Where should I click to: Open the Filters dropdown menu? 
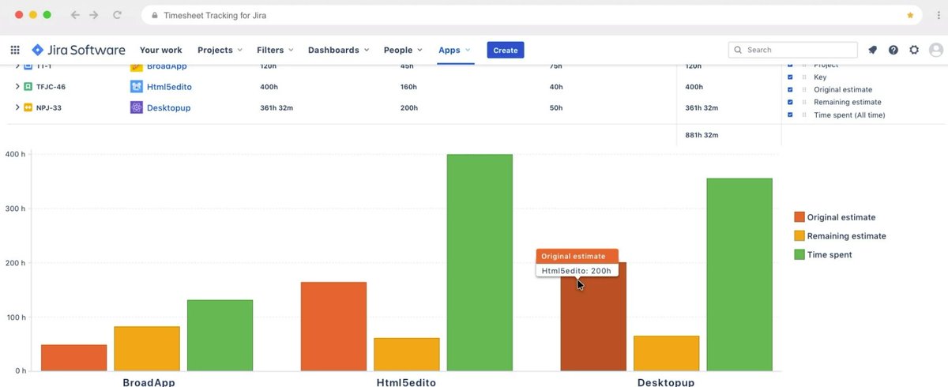tap(275, 50)
